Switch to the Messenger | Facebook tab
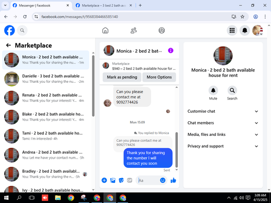This screenshot has height=203, width=271. pos(38,5)
